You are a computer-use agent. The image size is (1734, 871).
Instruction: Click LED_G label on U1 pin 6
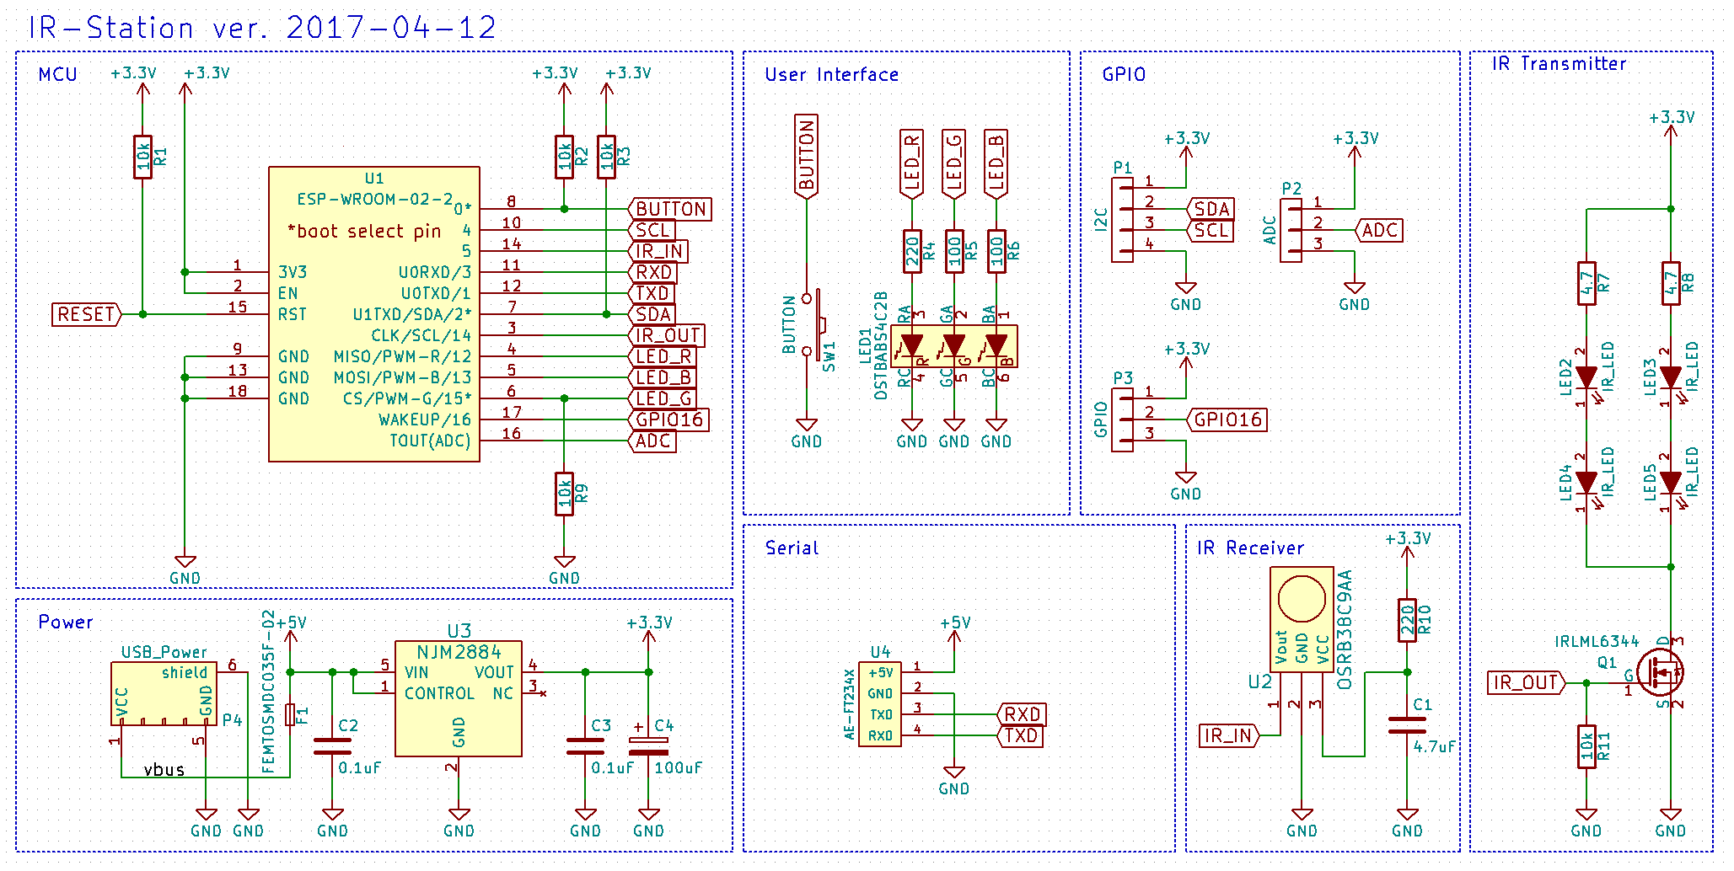[x=663, y=398]
